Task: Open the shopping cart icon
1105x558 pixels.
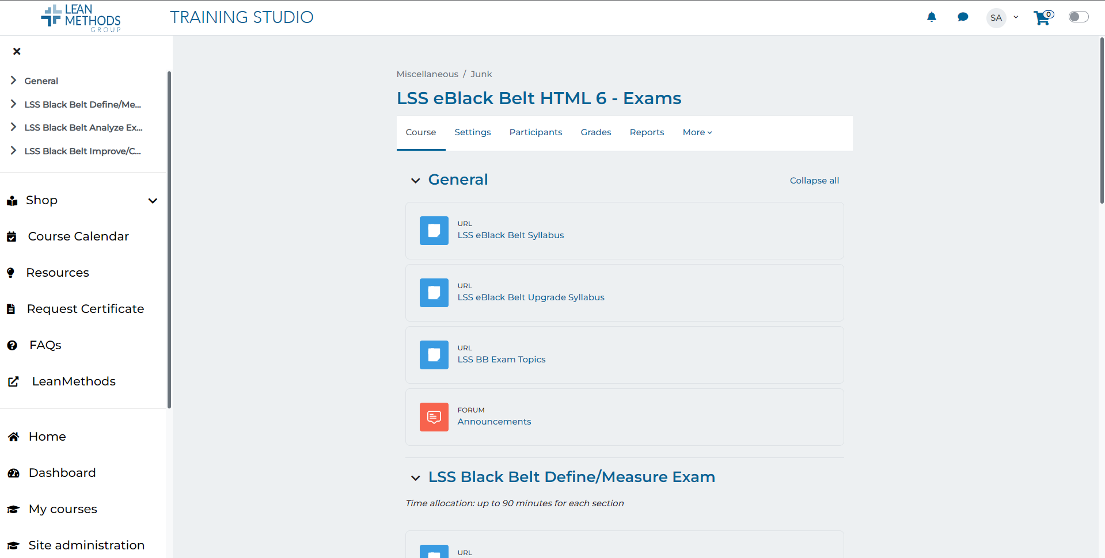Action: pyautogui.click(x=1042, y=18)
